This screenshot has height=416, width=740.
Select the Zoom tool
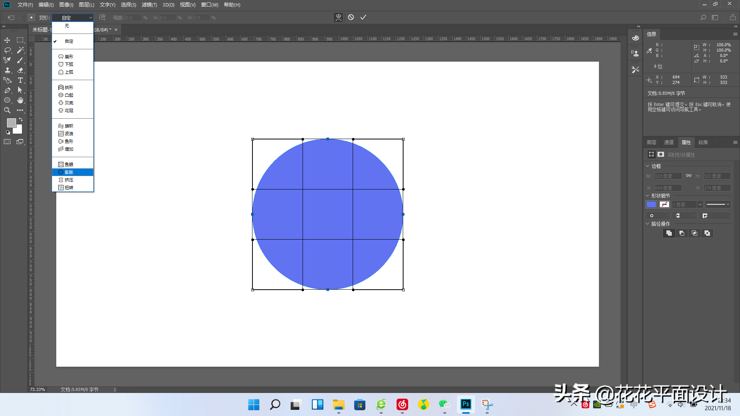pyautogui.click(x=7, y=110)
